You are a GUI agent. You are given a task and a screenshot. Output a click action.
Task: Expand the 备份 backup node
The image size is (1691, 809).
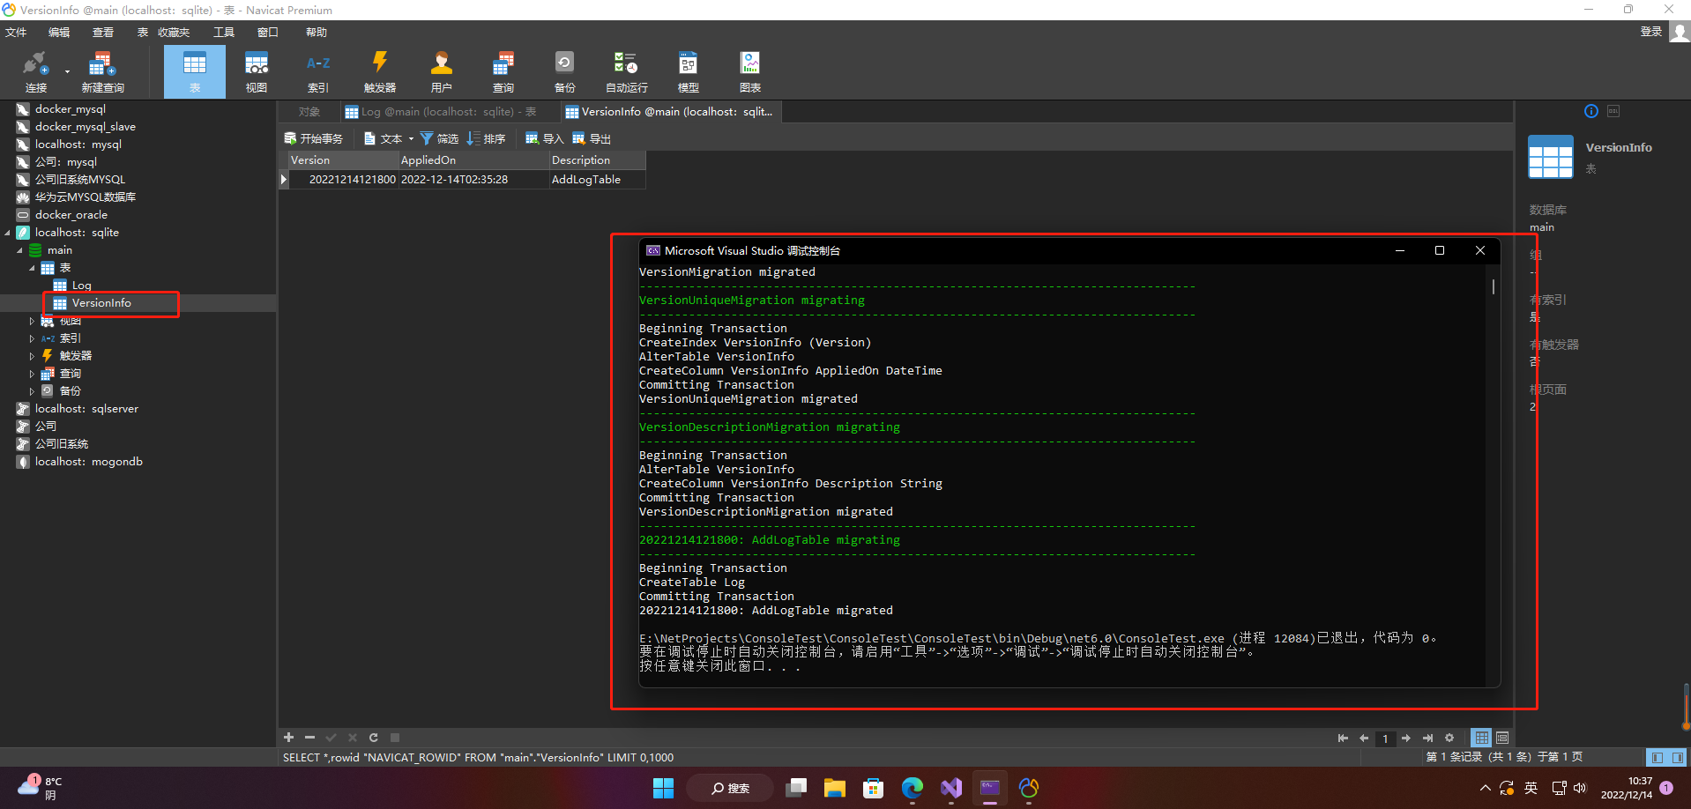coord(33,391)
